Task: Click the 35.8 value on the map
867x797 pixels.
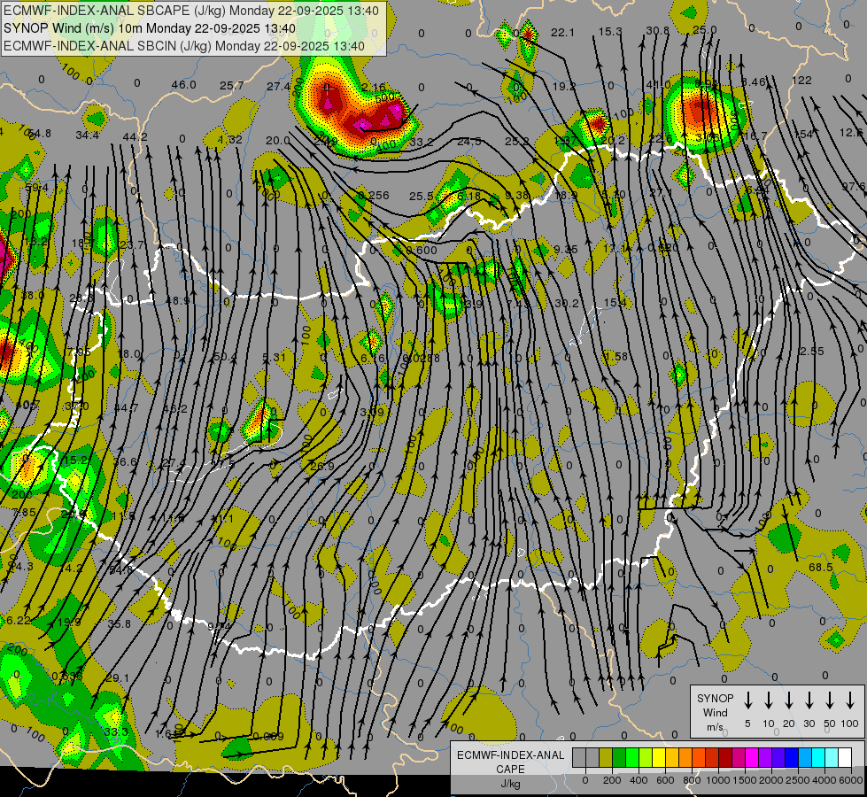Action: point(120,624)
